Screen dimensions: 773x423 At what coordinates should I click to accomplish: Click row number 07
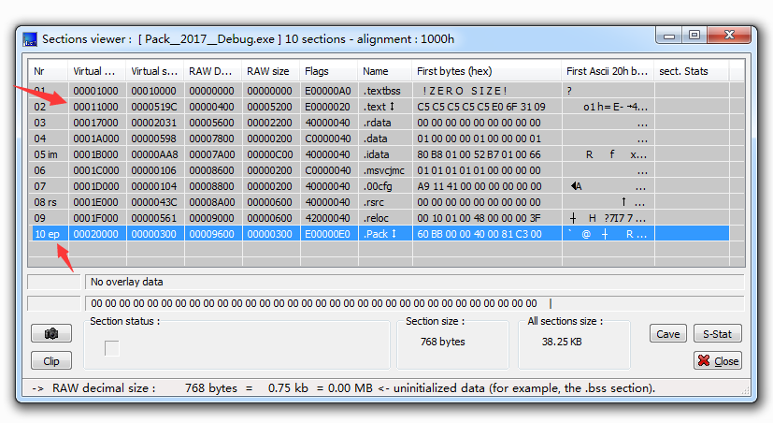tap(40, 186)
